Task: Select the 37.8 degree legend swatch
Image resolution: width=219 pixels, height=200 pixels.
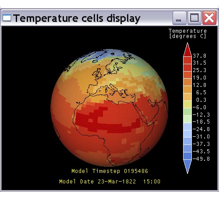Action: 187,60
